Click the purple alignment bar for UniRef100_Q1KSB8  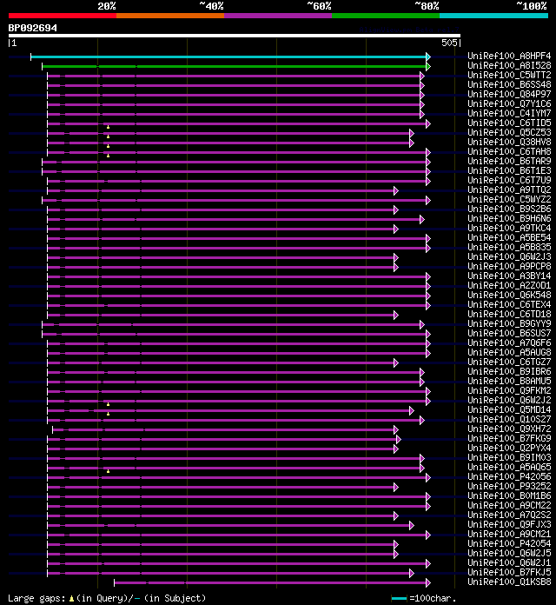270,583
